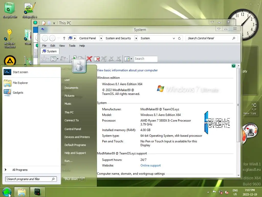Click the views layout toolbar icon
Image resolution: width=262 pixels, height=197 pixels.
coord(127,59)
